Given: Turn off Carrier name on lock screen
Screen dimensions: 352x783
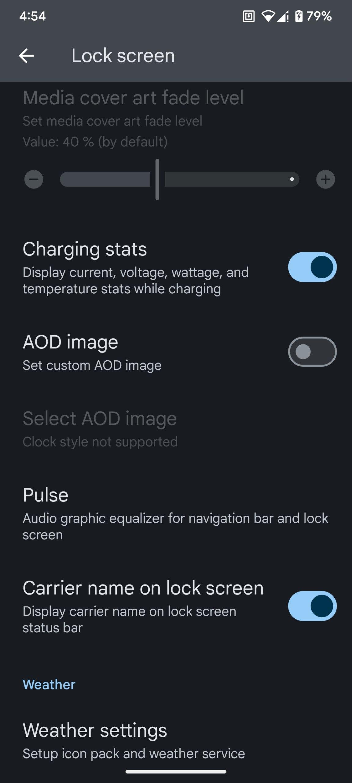Looking at the screenshot, I should click(x=312, y=606).
